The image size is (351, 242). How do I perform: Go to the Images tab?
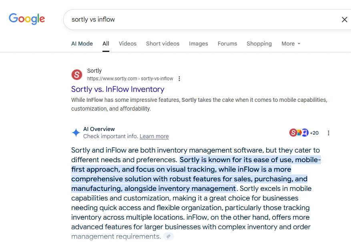coord(199,44)
